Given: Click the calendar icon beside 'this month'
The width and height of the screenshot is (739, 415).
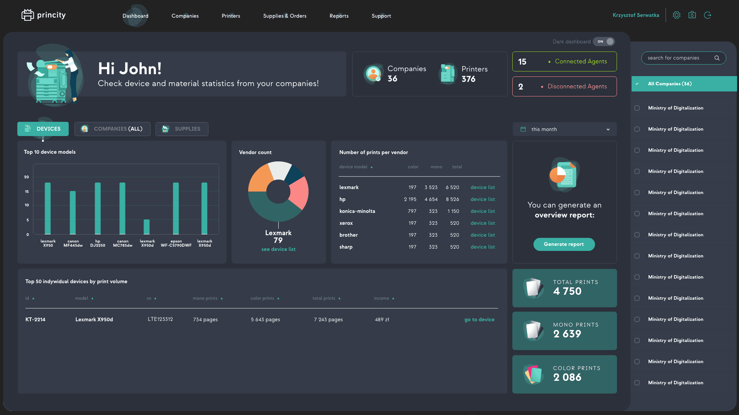Looking at the screenshot, I should click(523, 129).
